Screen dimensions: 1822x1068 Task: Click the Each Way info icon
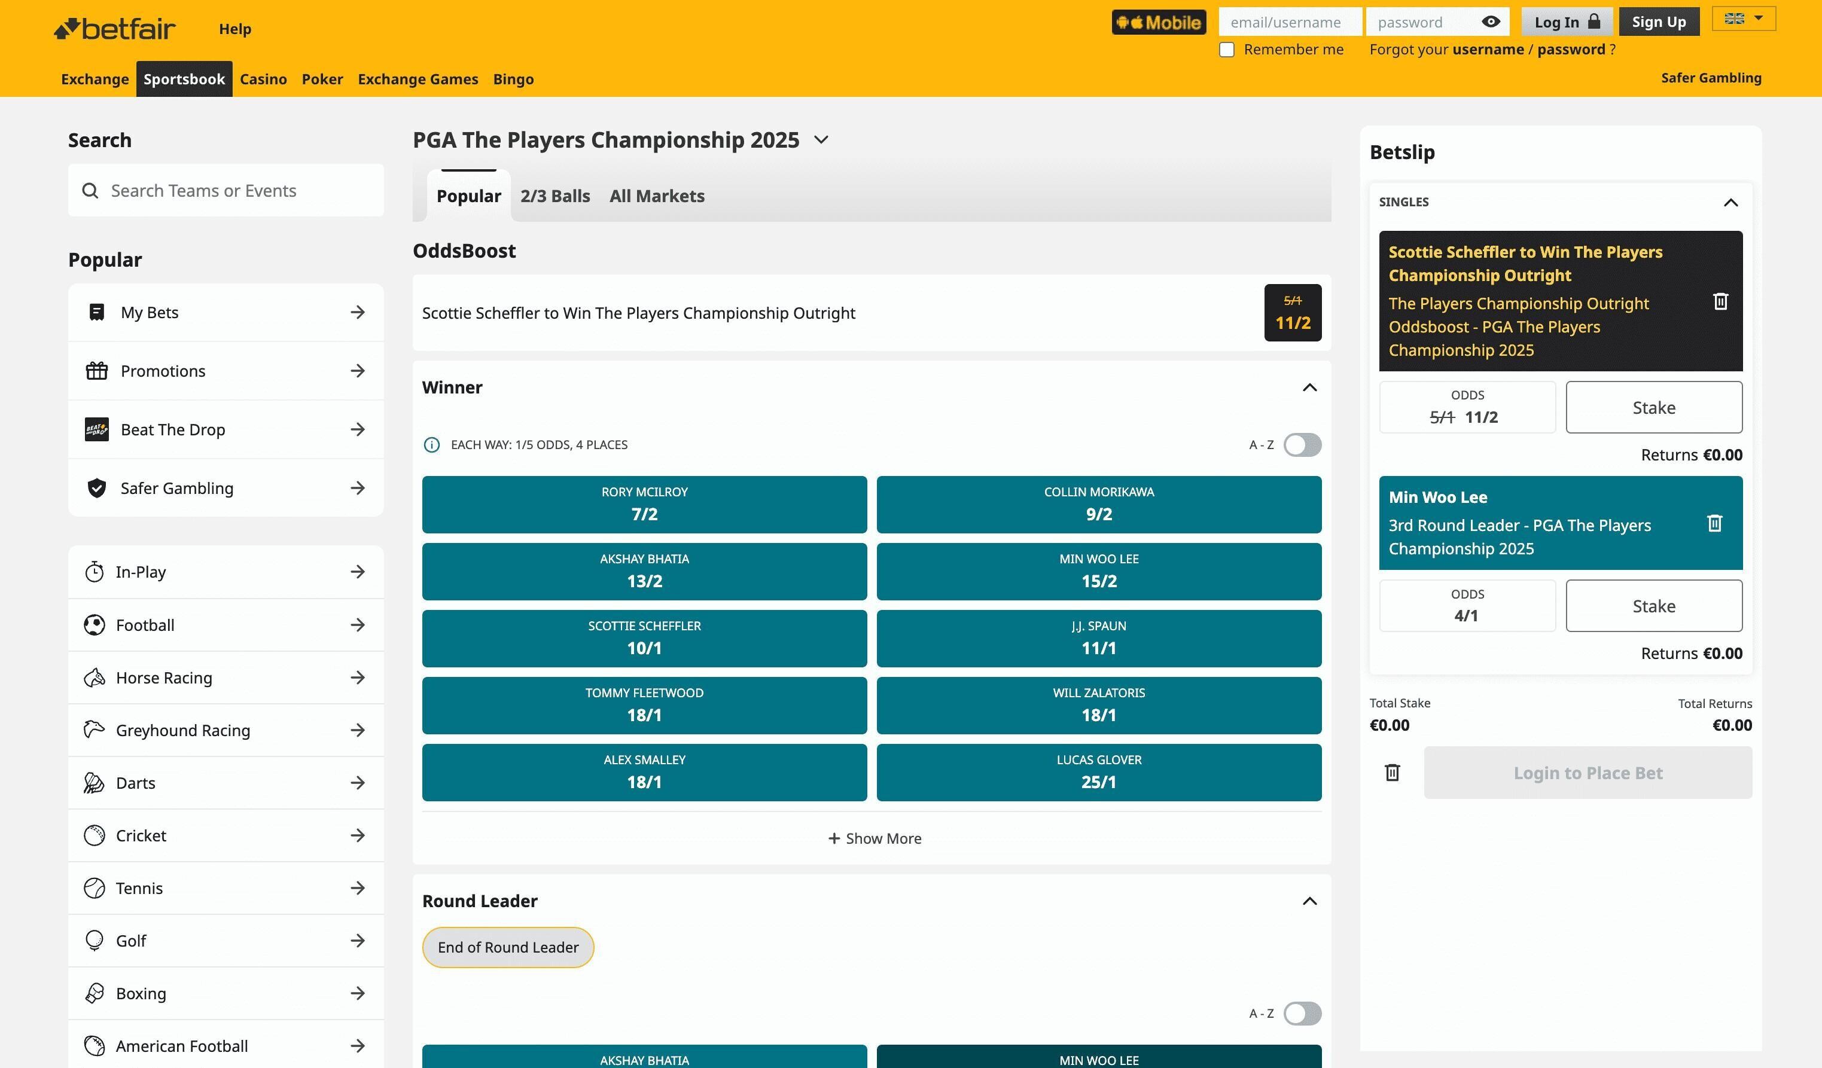click(x=431, y=444)
